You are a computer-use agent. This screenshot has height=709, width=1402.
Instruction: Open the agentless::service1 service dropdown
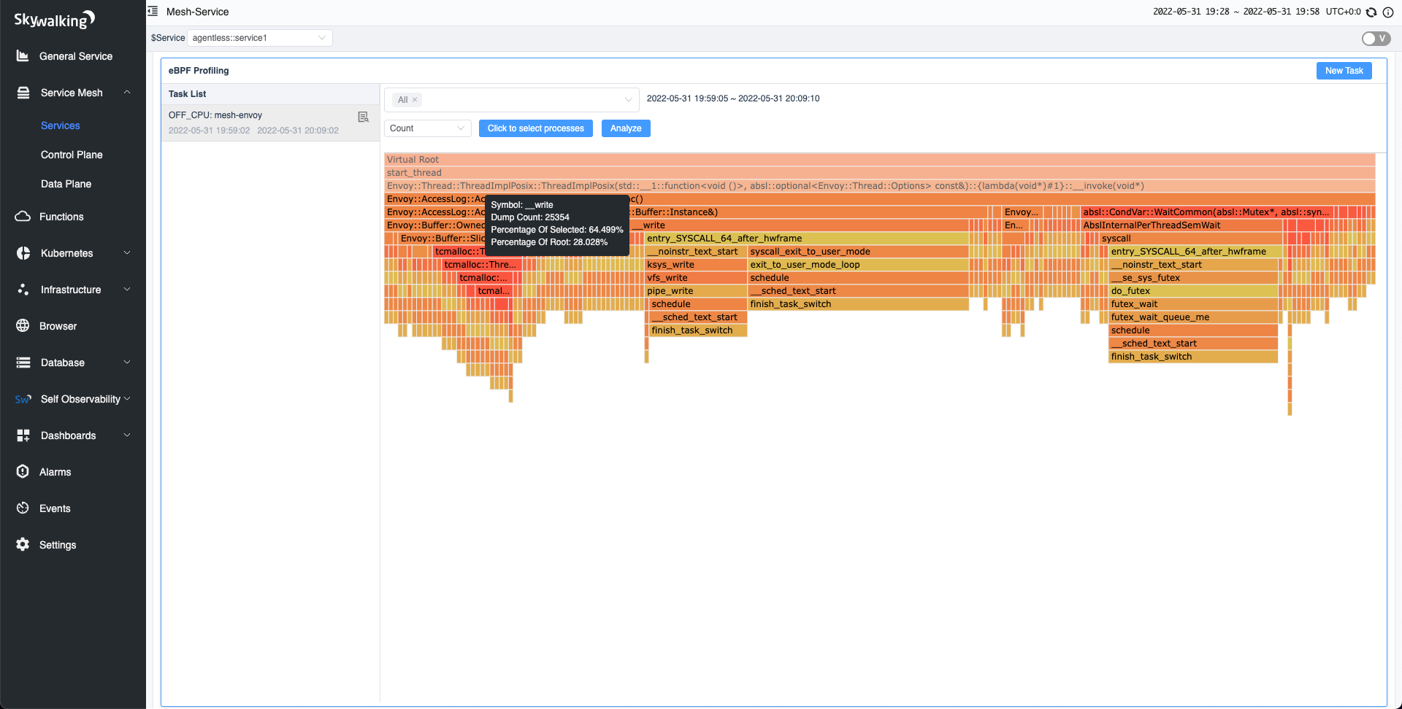tap(259, 38)
